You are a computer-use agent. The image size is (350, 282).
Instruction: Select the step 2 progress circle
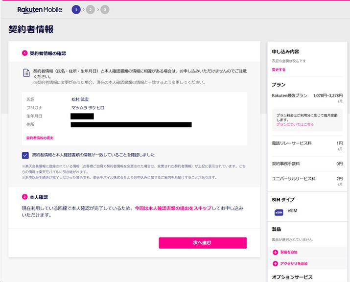point(91,9)
